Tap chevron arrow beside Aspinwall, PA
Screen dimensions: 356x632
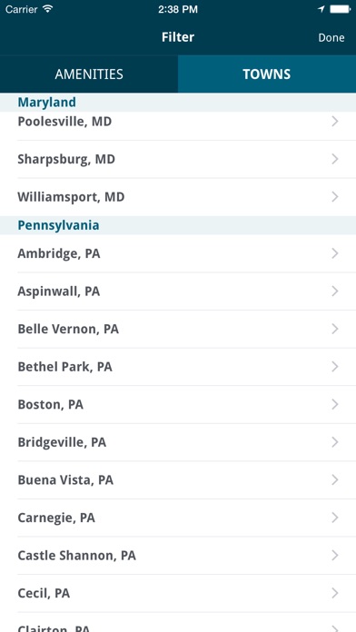click(x=334, y=291)
